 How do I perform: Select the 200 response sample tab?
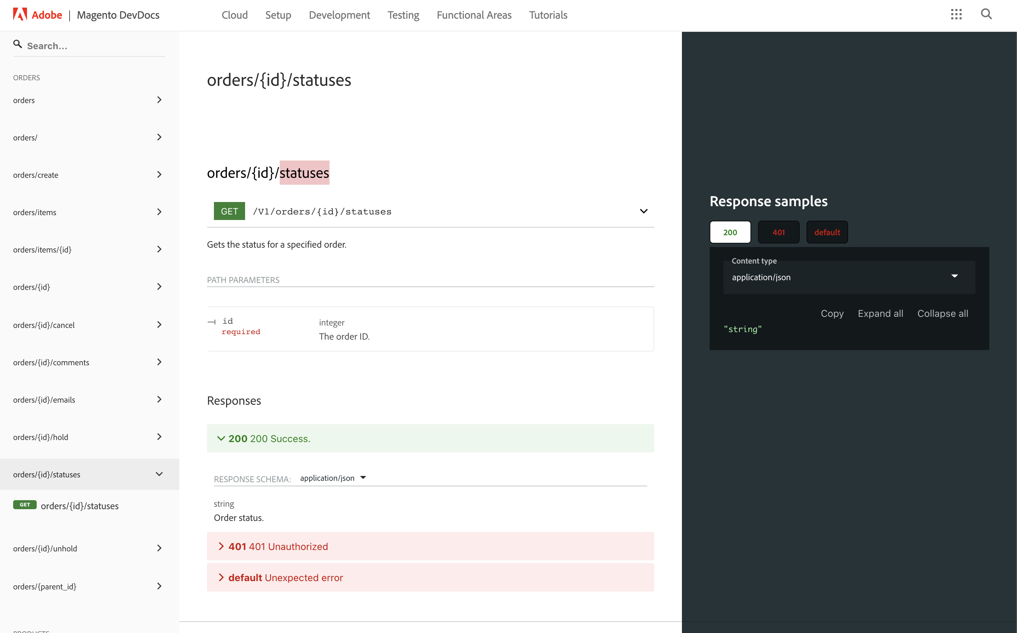tap(730, 232)
